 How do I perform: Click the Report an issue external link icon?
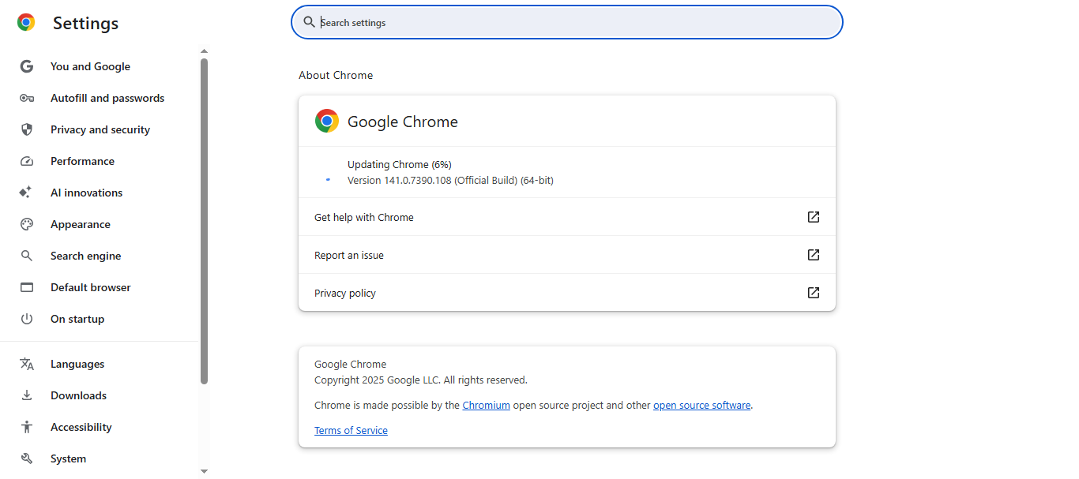(x=813, y=254)
